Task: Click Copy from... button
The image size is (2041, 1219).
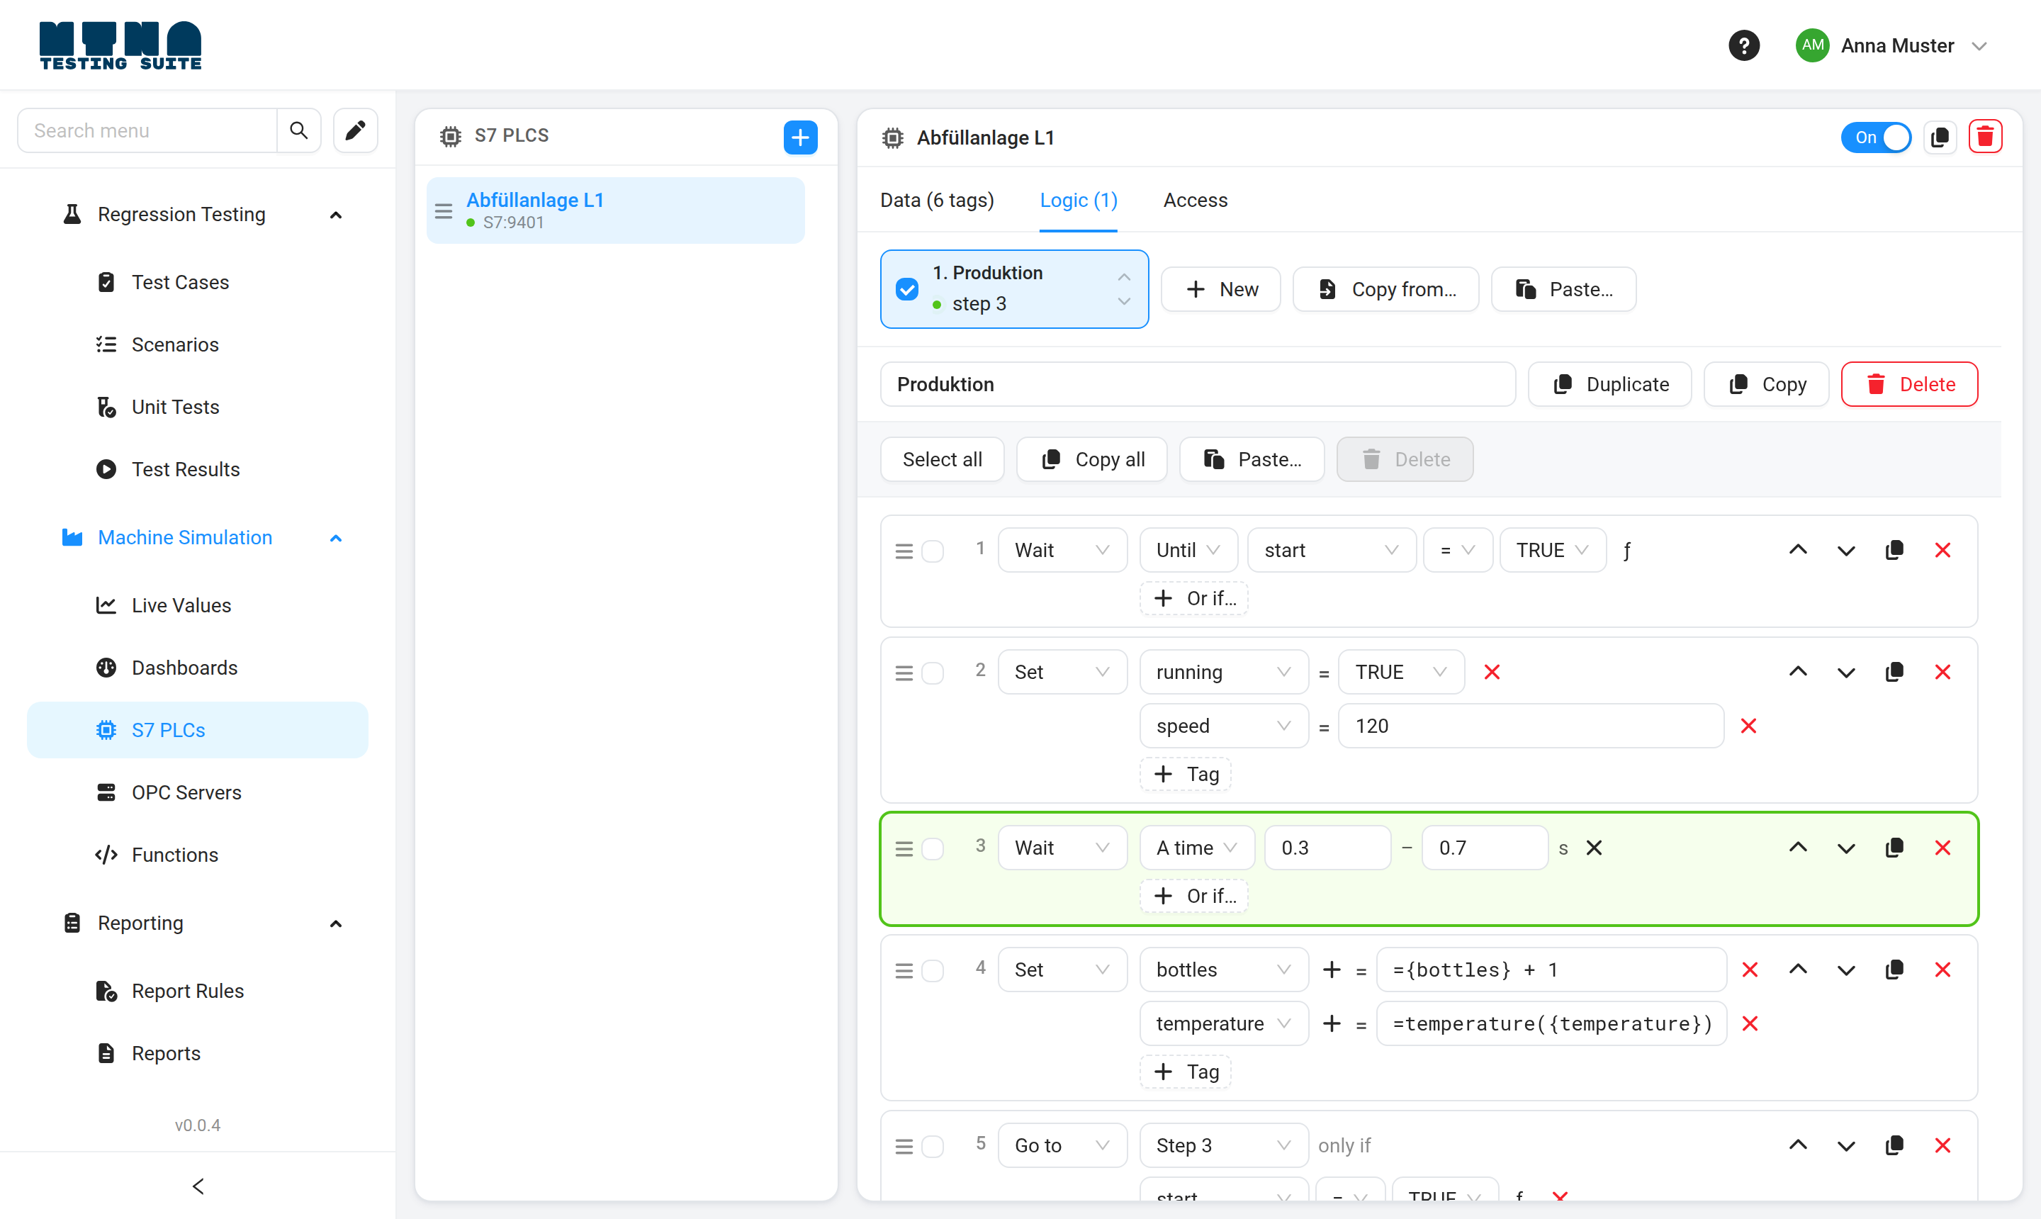Action: coord(1385,289)
